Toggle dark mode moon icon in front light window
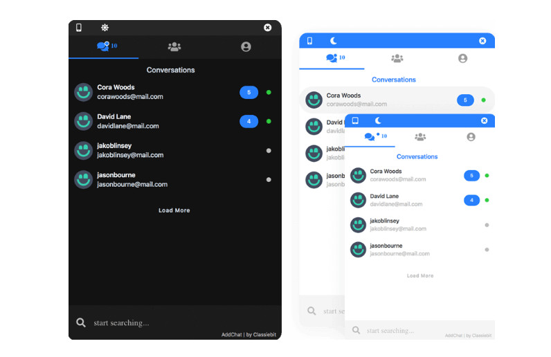The width and height of the screenshot is (551, 357). pyautogui.click(x=378, y=120)
